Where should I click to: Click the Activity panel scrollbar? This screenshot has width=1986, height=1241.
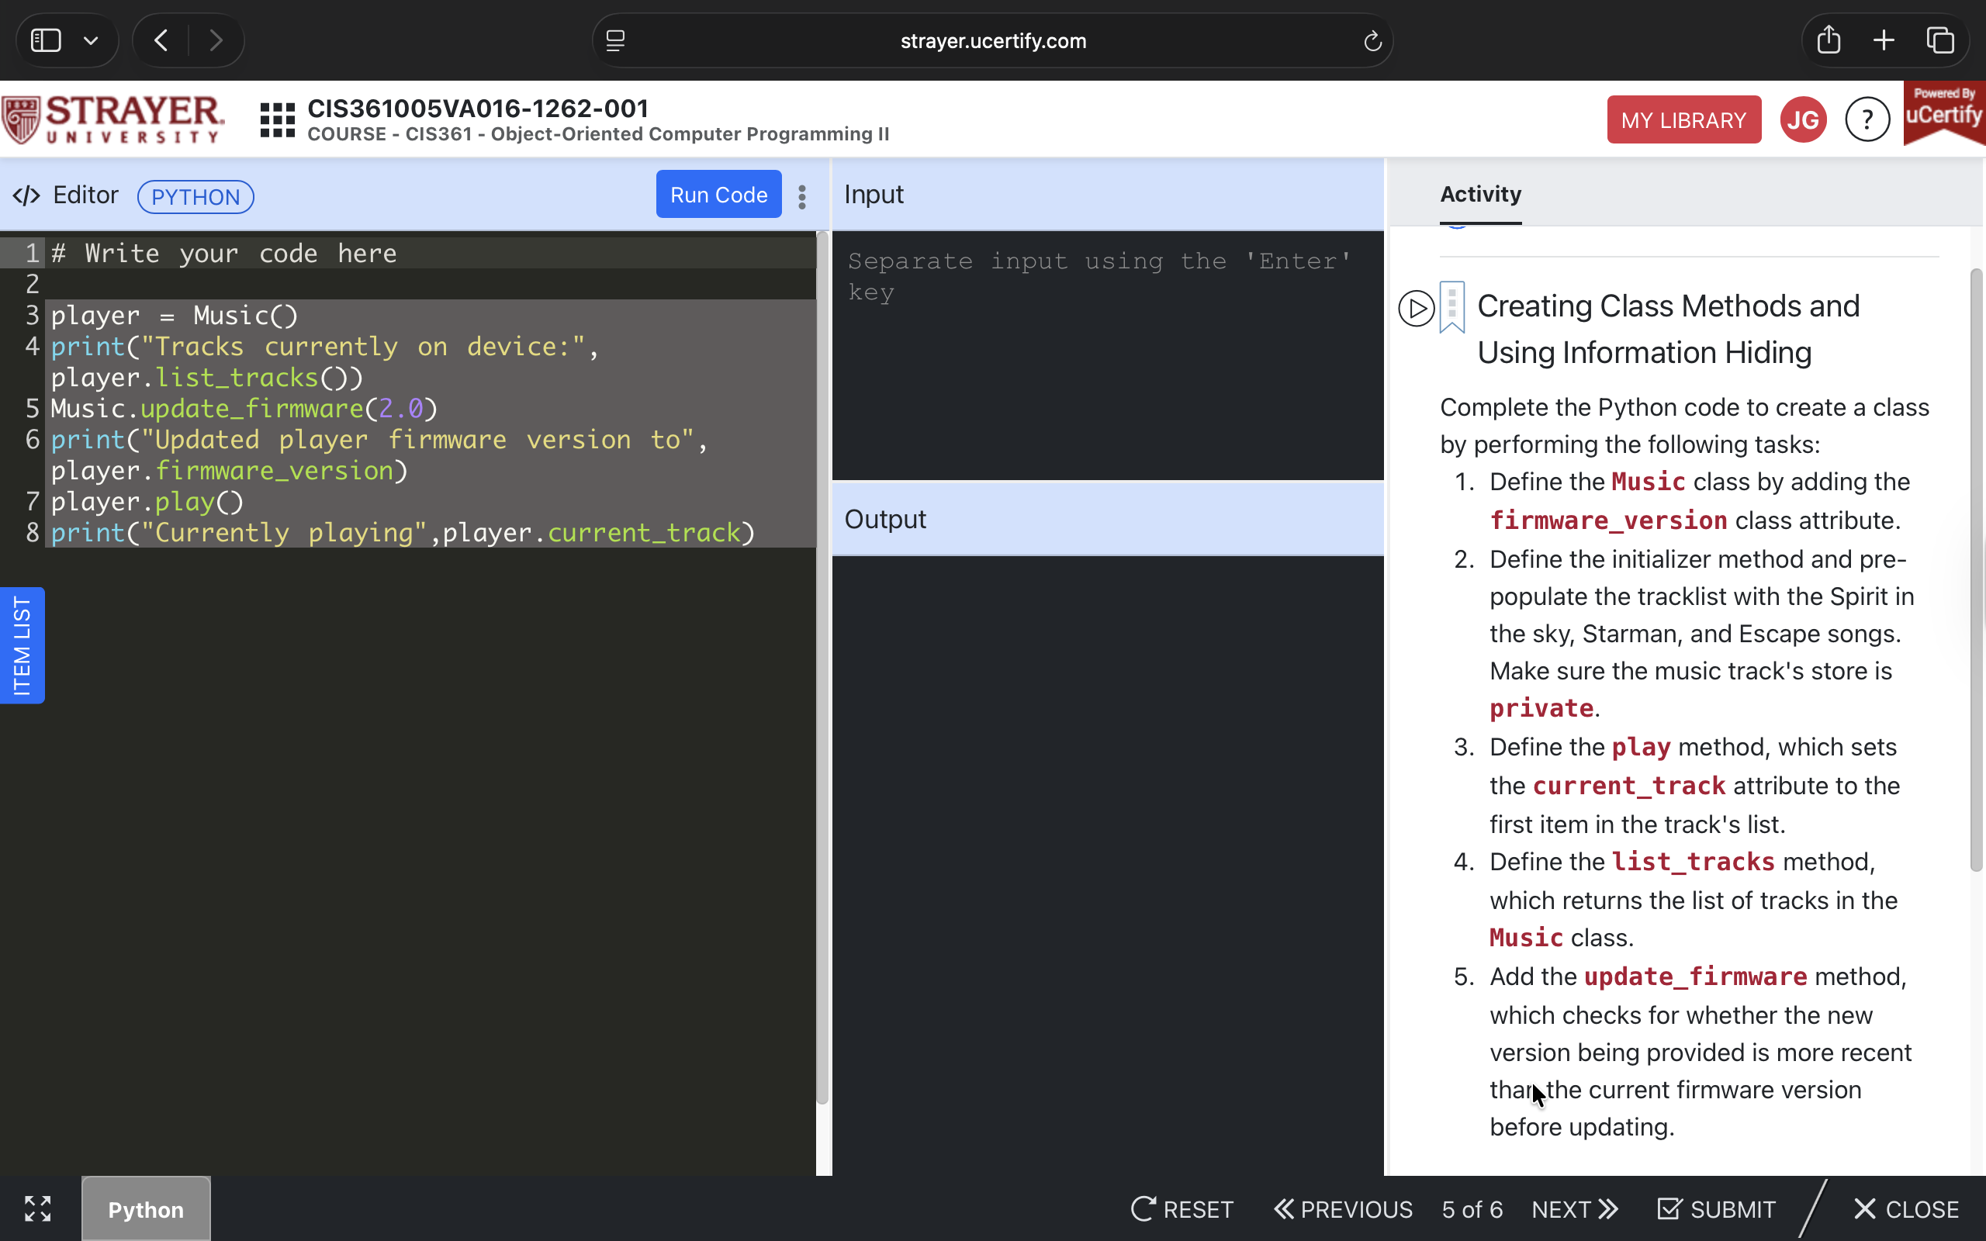click(1976, 569)
